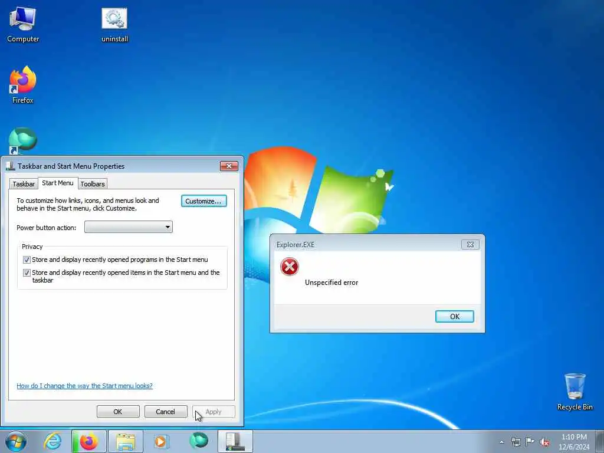Select the Recycle Bin desktop icon

575,392
